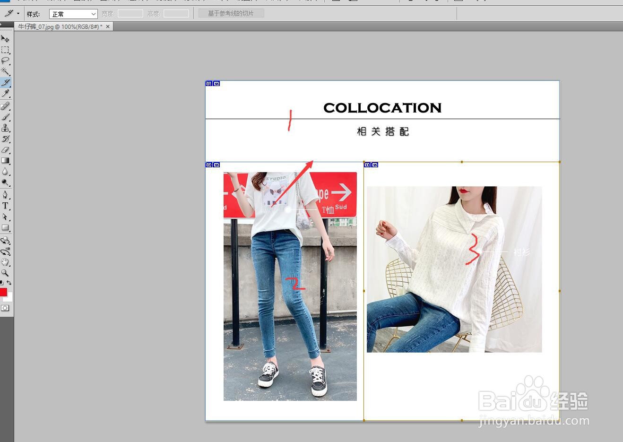Select the Gradient tool
Viewport: 623px width, 442px height.
tap(5, 161)
